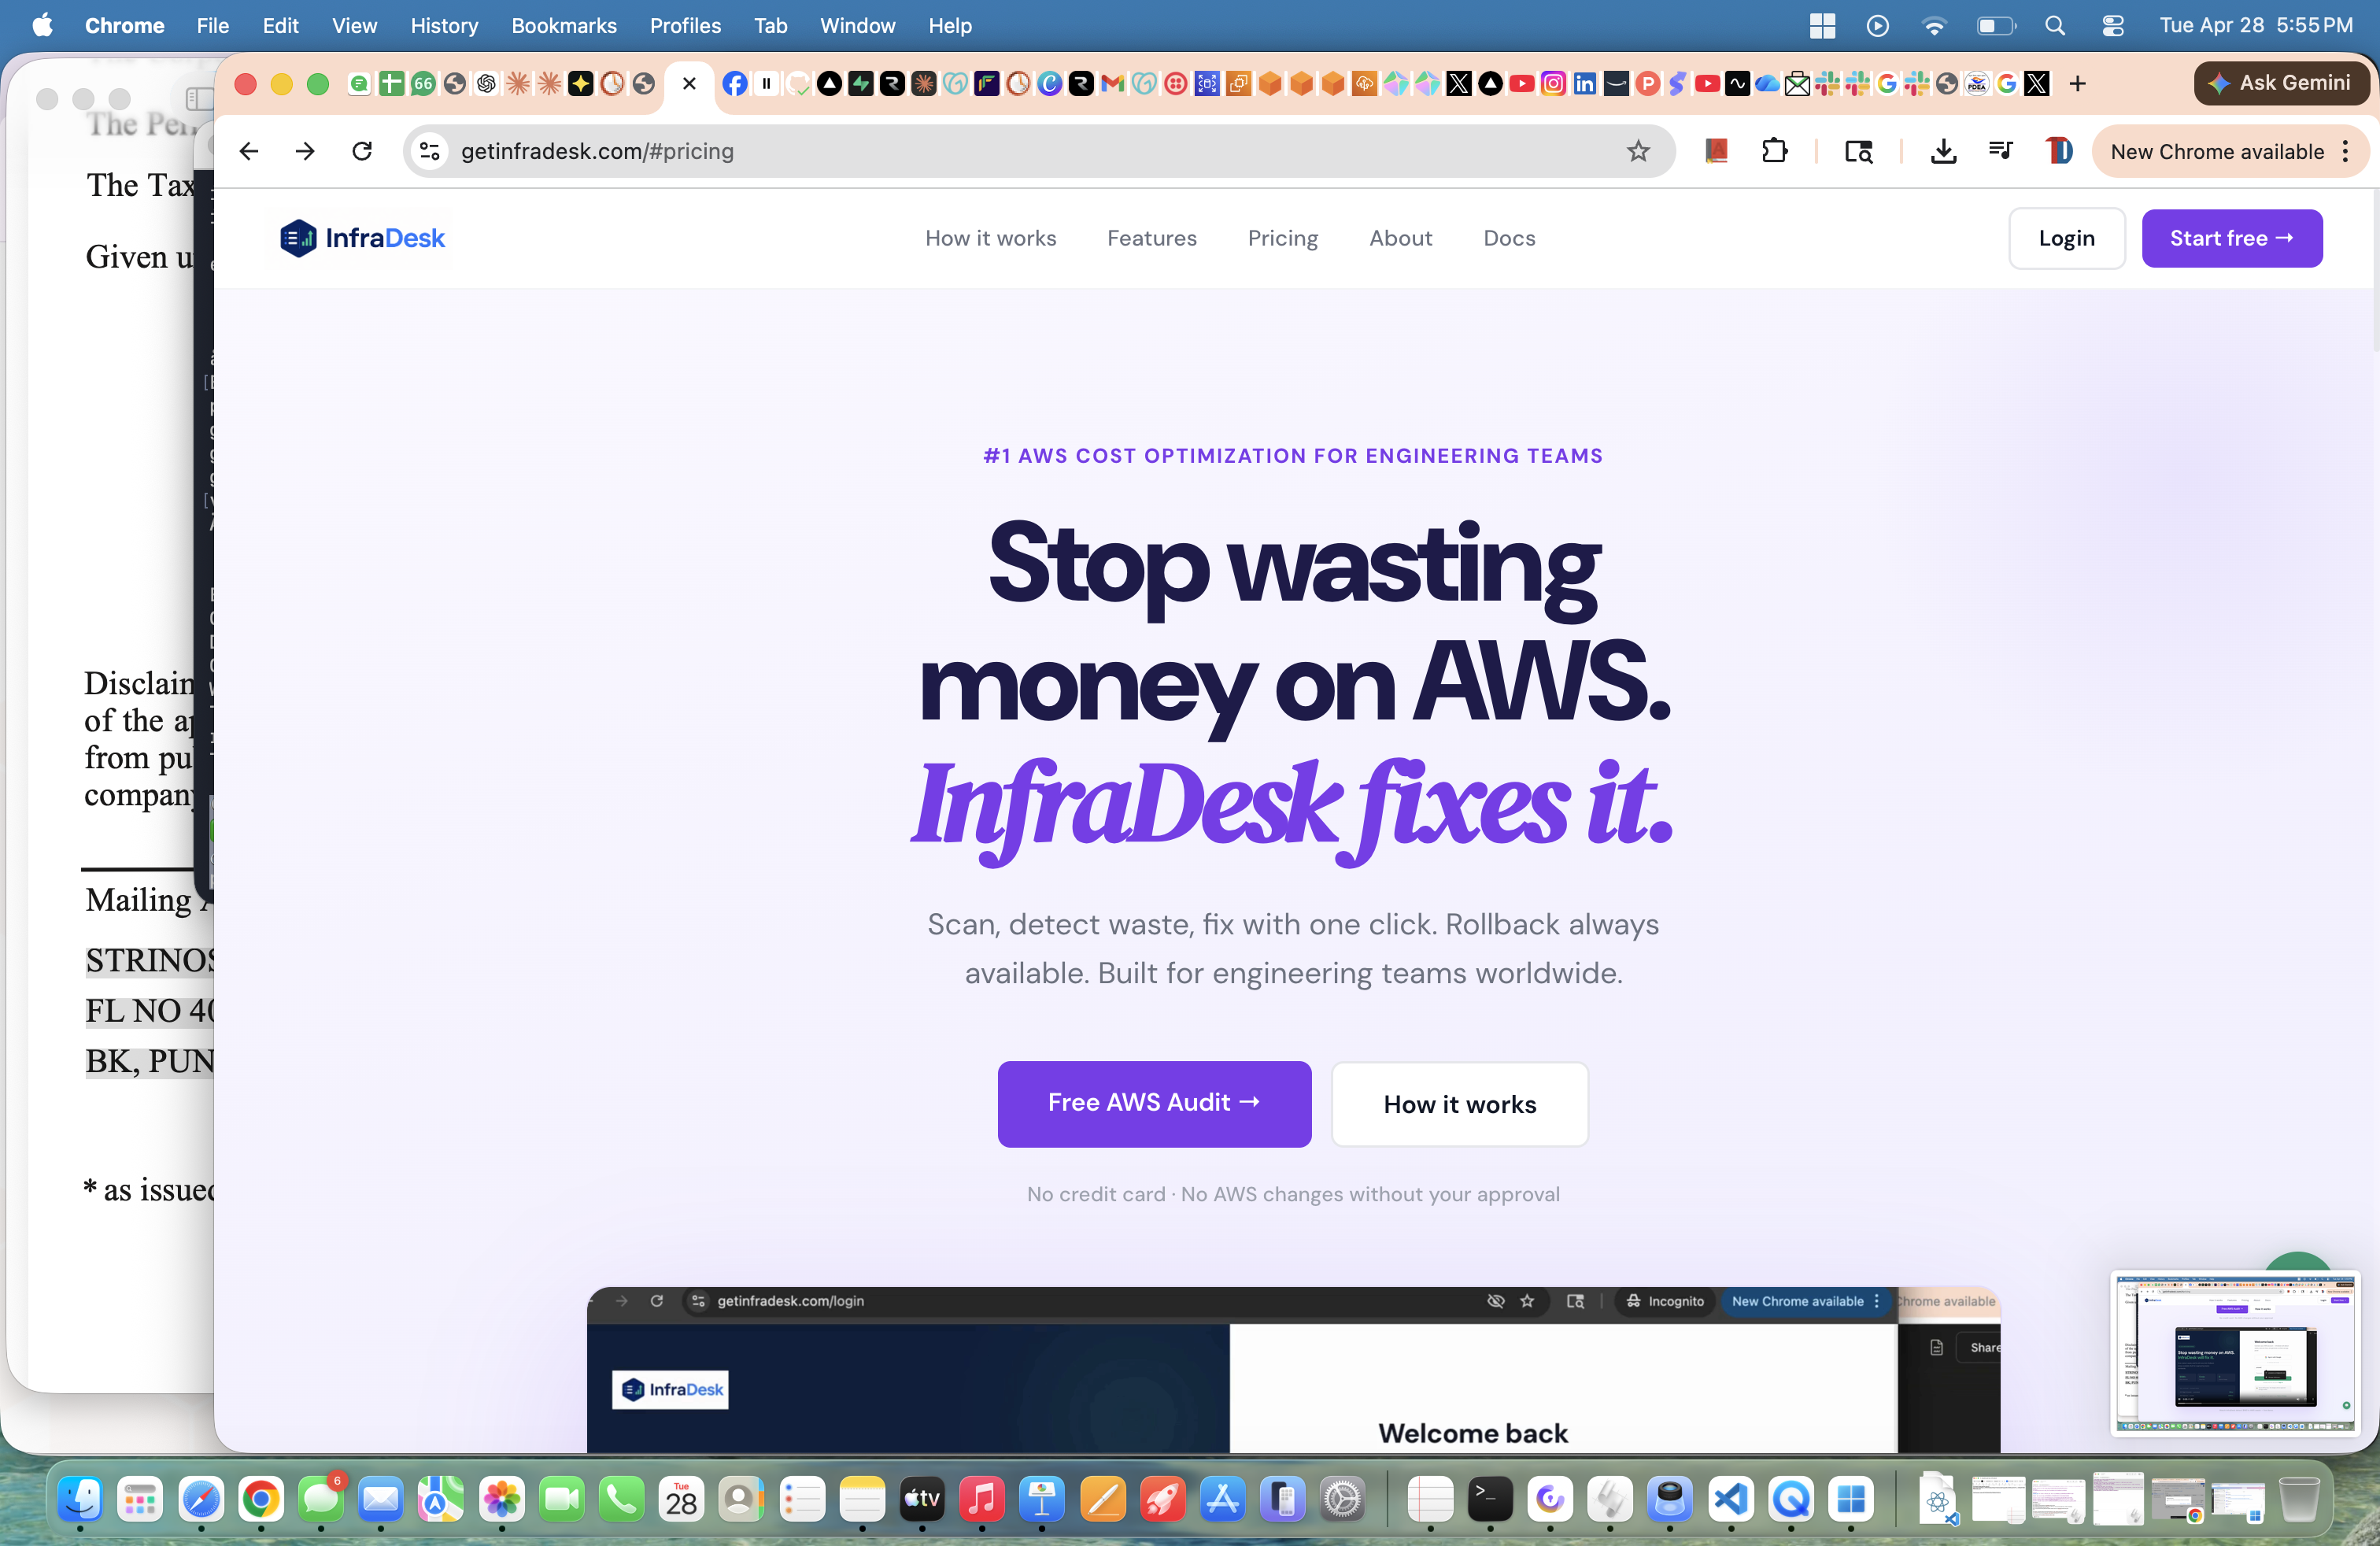Click the Ask Gemini button
2380x1546 pixels.
(2281, 83)
